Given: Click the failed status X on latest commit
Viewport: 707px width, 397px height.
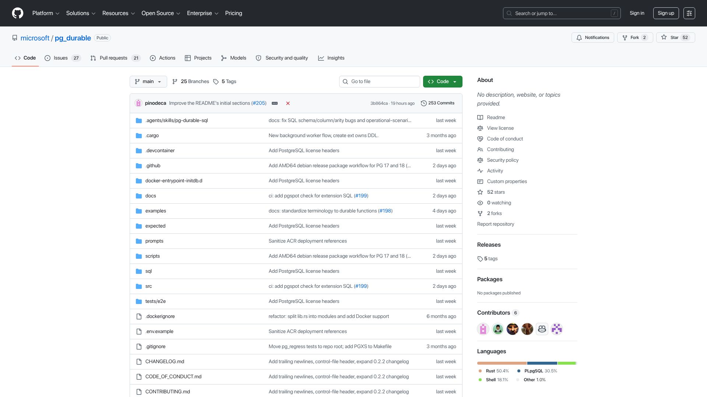Looking at the screenshot, I should 288,103.
